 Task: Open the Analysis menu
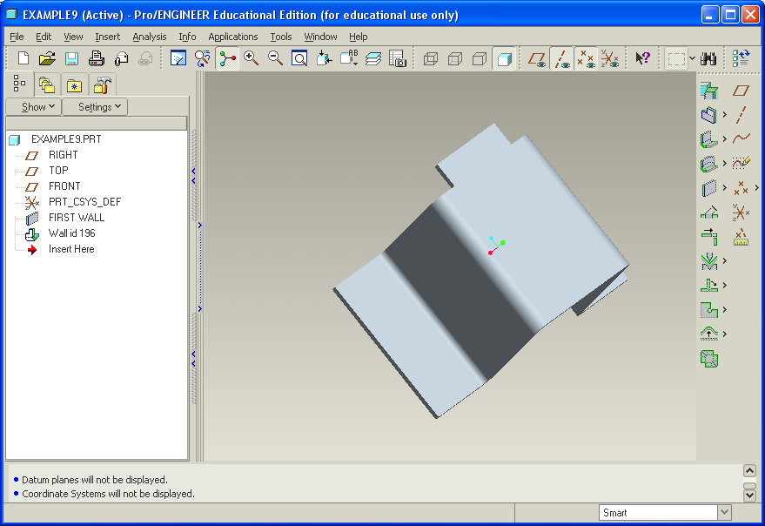point(150,37)
